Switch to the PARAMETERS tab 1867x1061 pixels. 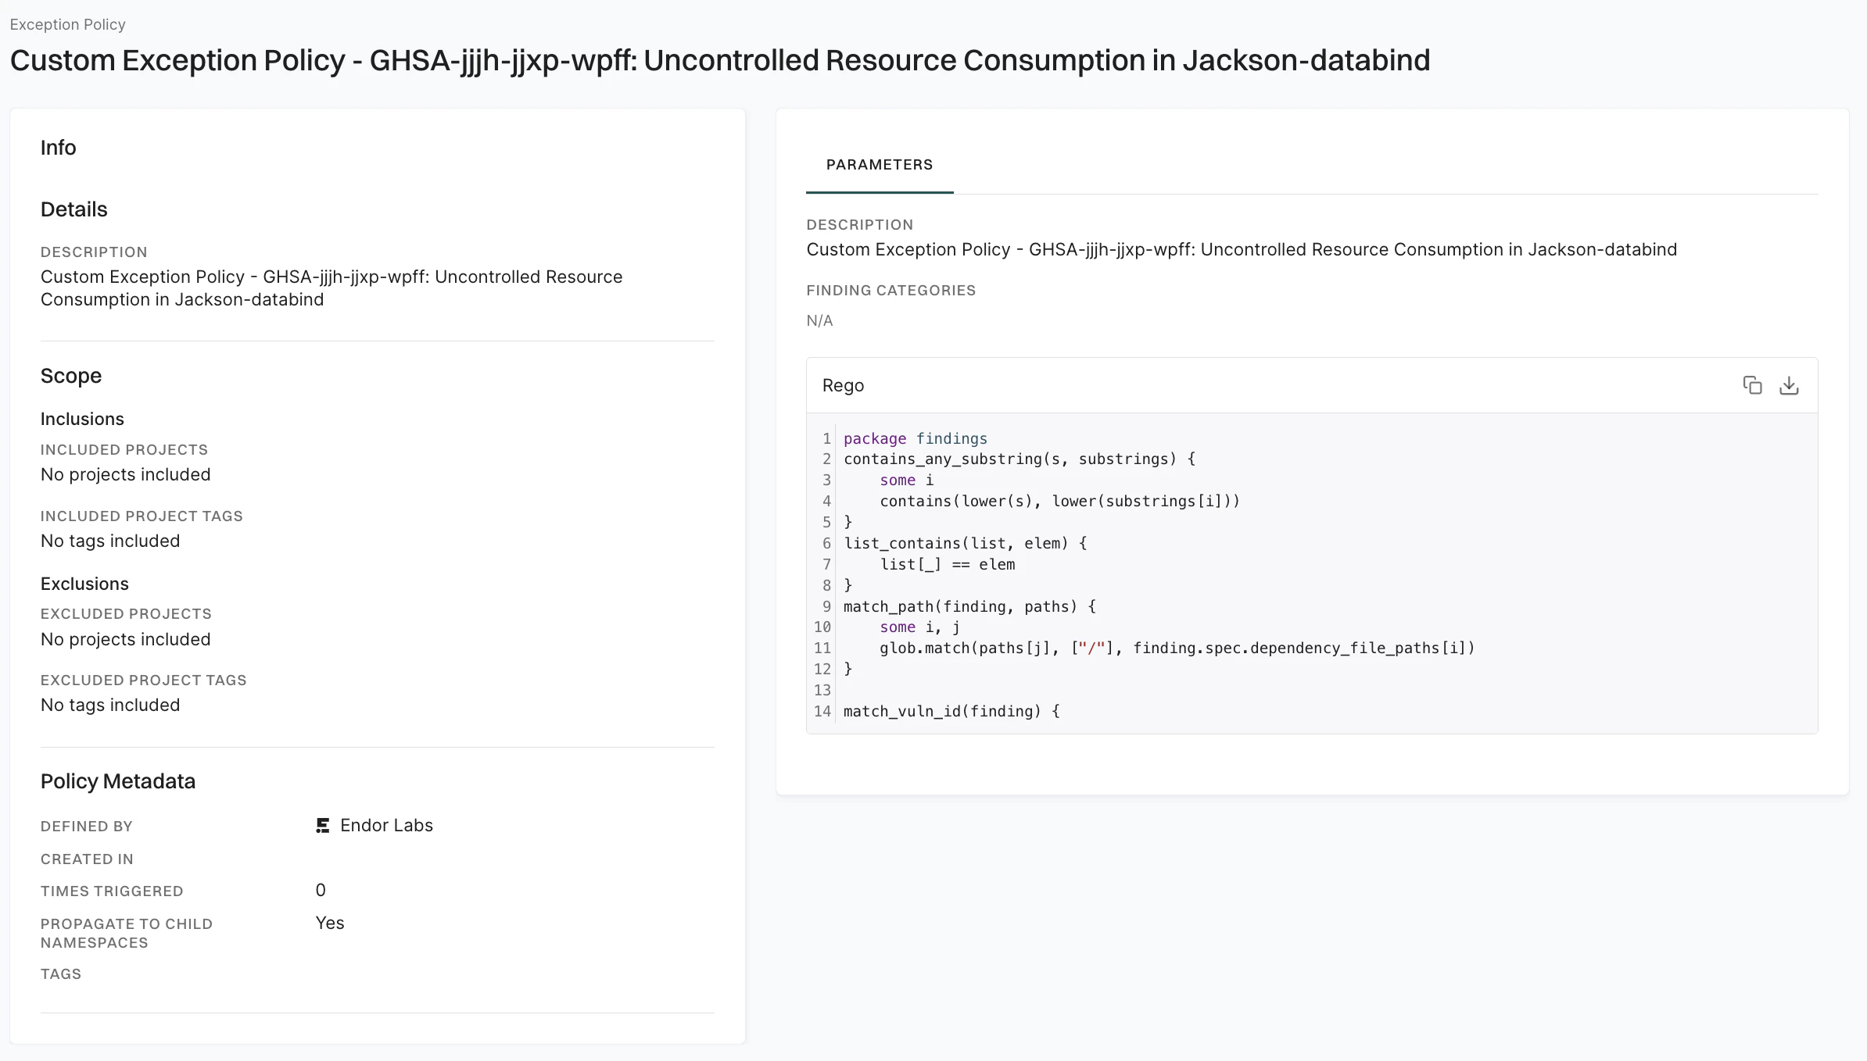pos(879,165)
